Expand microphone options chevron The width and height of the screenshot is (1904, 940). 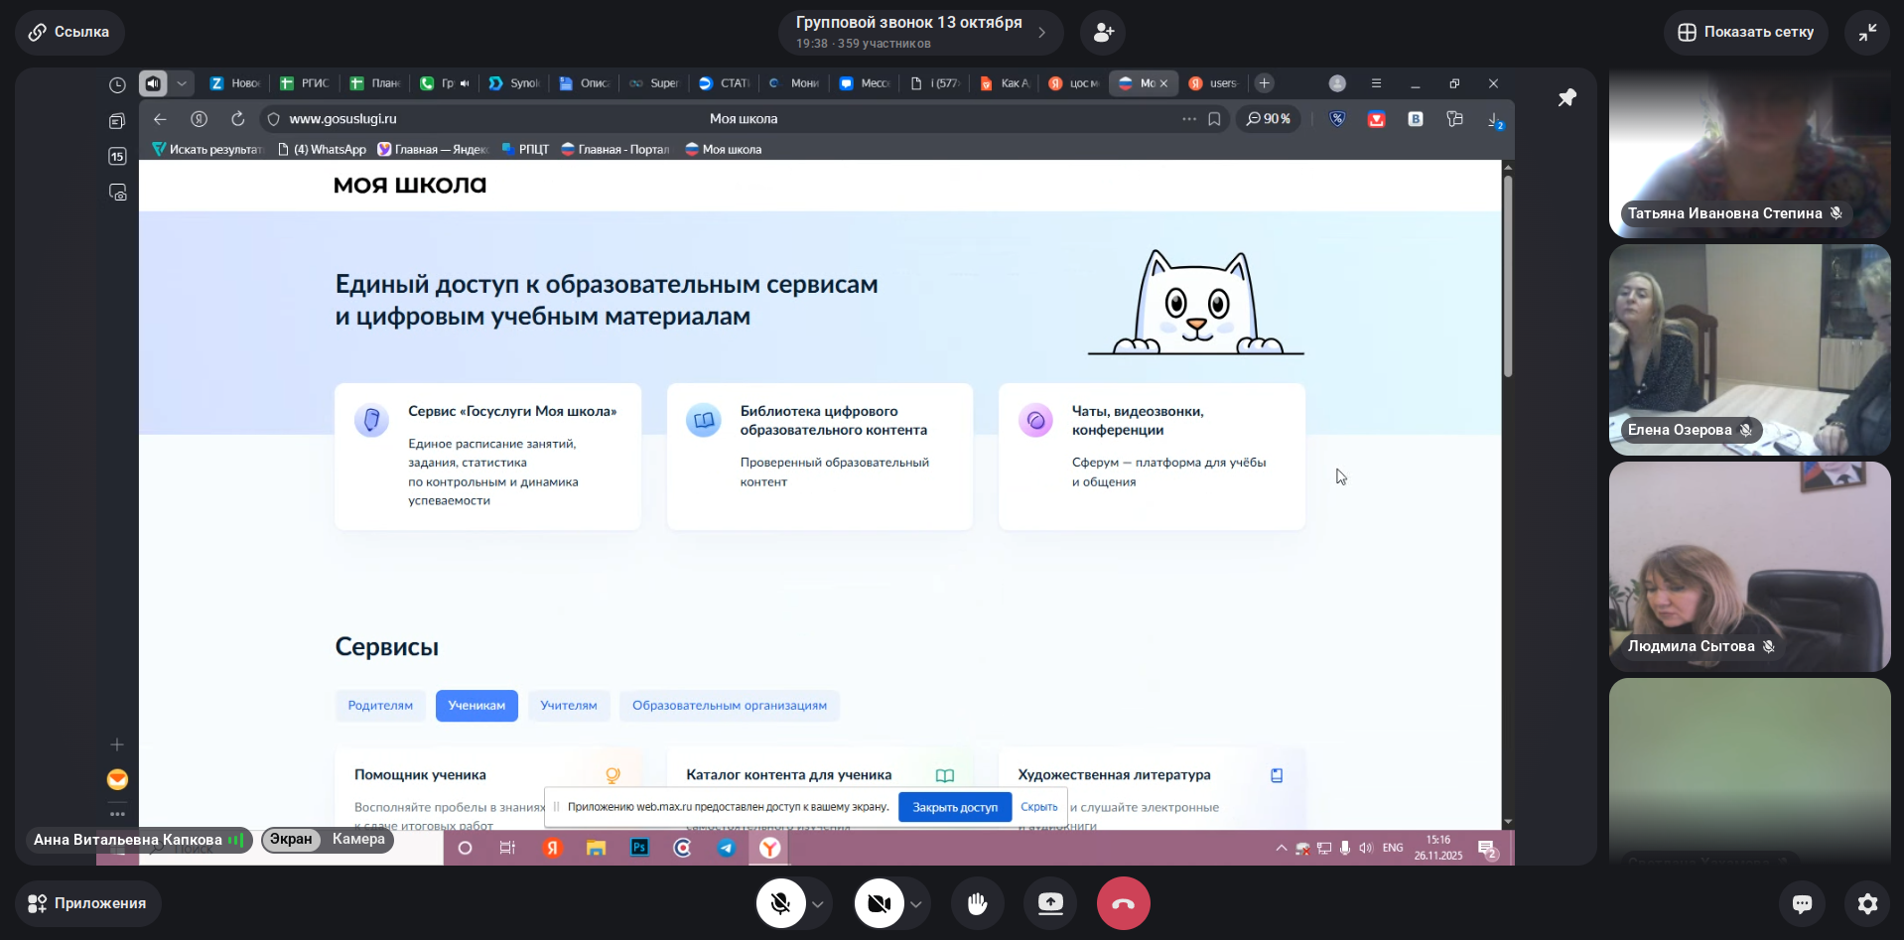point(818,904)
